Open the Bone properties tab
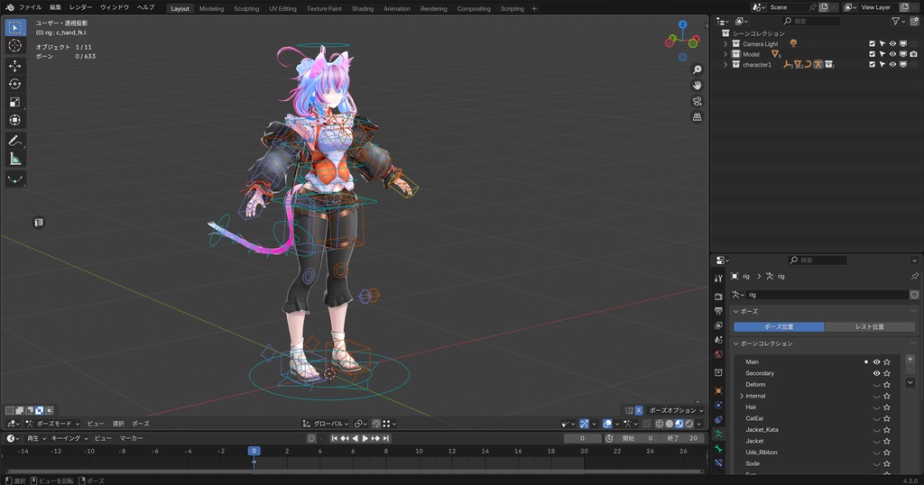924x485 pixels. [718, 449]
